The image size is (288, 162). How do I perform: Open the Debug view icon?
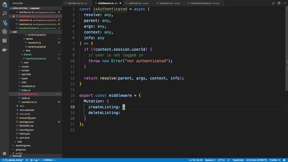[x=4, y=31]
